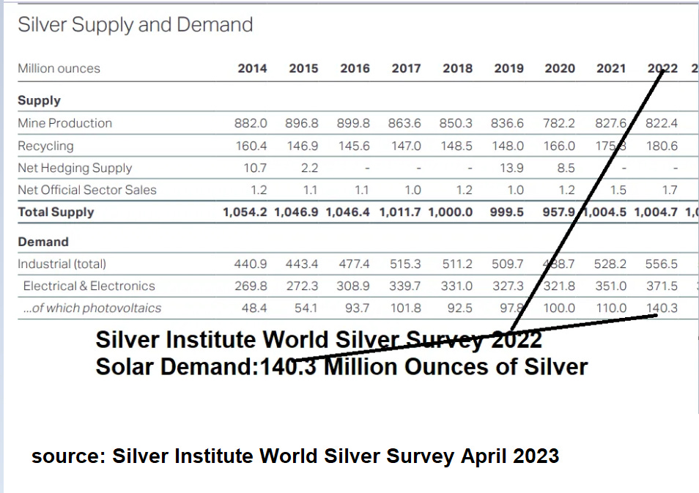Click Total Supply value 999.5
This screenshot has height=493, width=699.
pyautogui.click(x=507, y=212)
